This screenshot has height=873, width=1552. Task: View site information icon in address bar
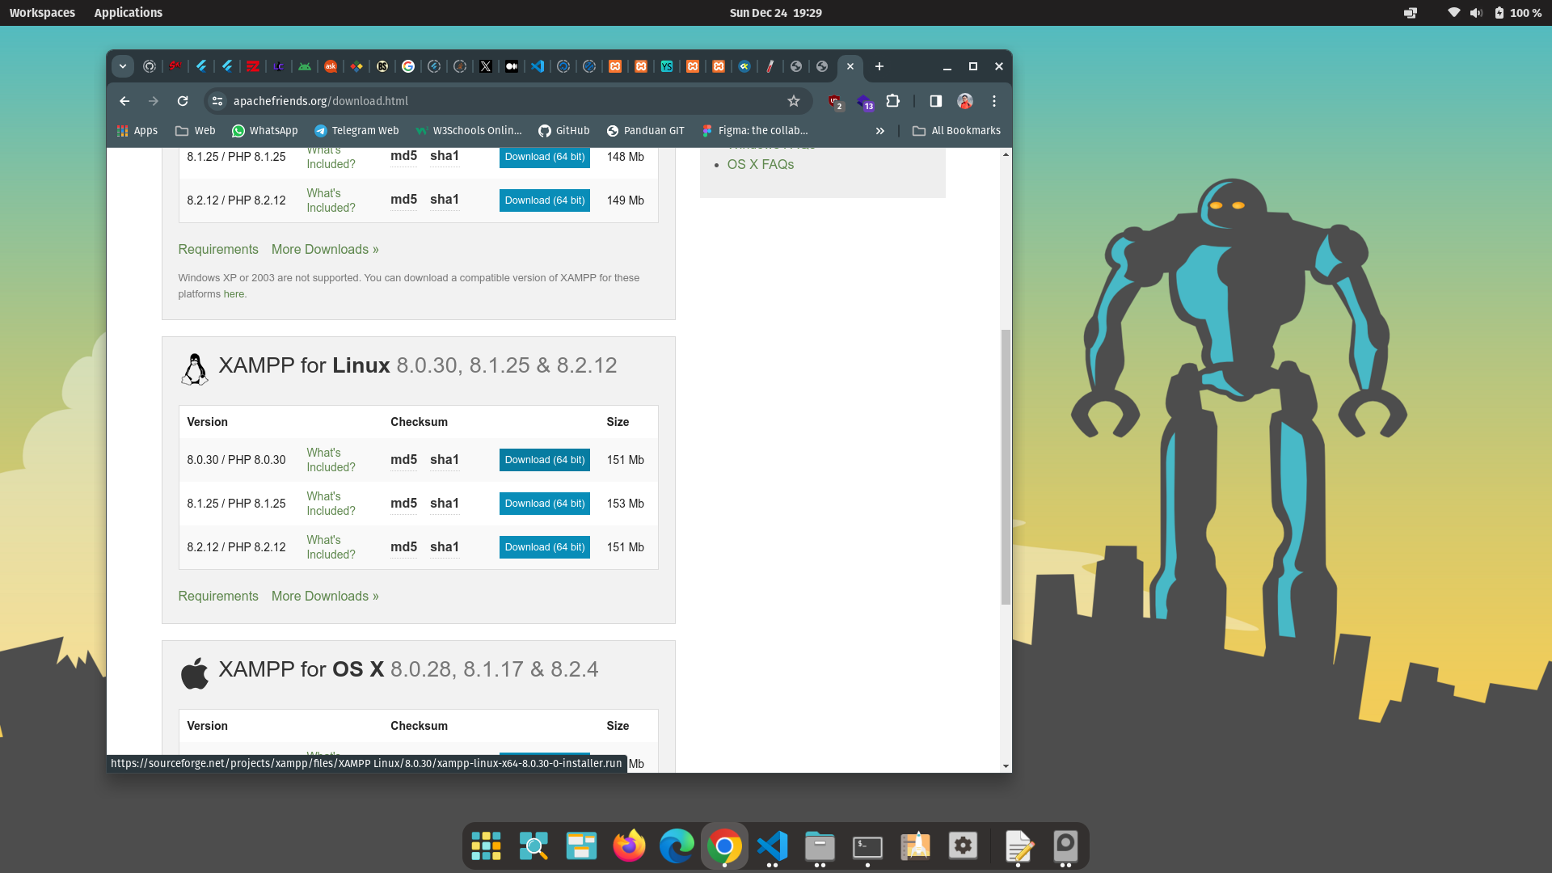point(217,101)
